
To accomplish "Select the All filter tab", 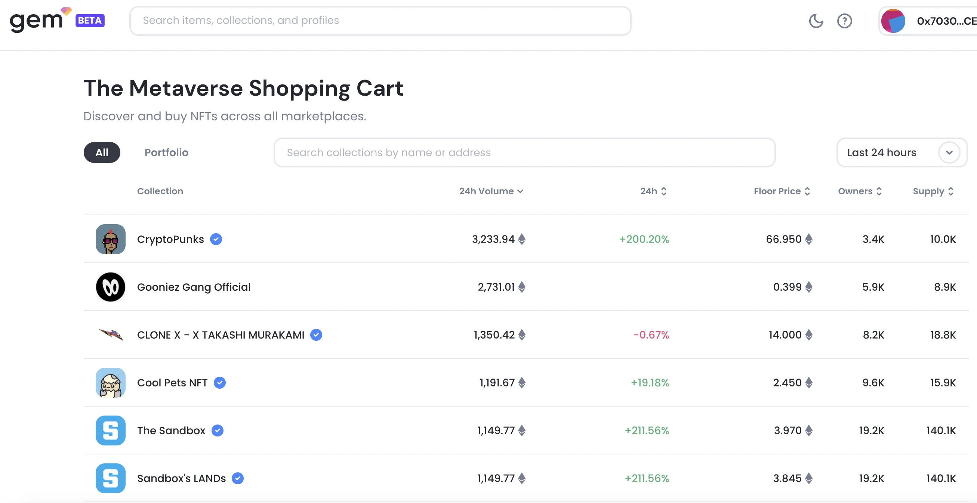I will point(102,152).
